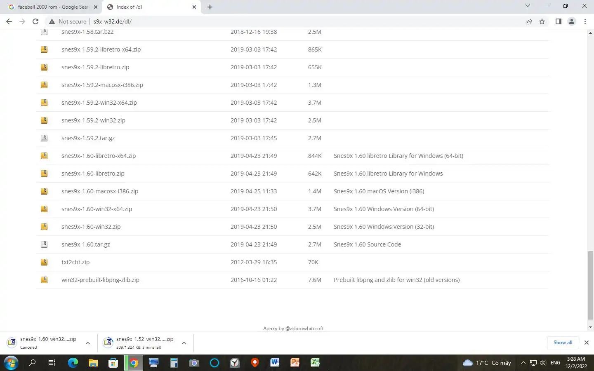
Task: Show all downloads
Action: [563, 343]
